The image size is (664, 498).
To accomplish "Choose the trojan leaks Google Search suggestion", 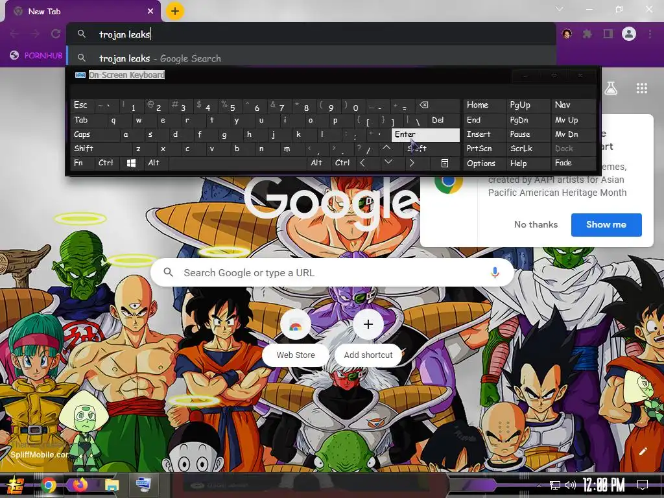I will click(x=311, y=58).
